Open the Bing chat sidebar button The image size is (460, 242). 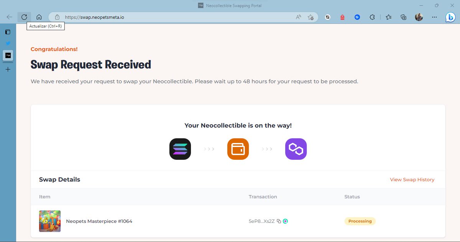click(450, 17)
